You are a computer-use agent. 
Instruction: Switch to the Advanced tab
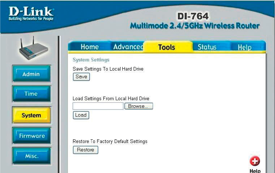[x=128, y=47]
